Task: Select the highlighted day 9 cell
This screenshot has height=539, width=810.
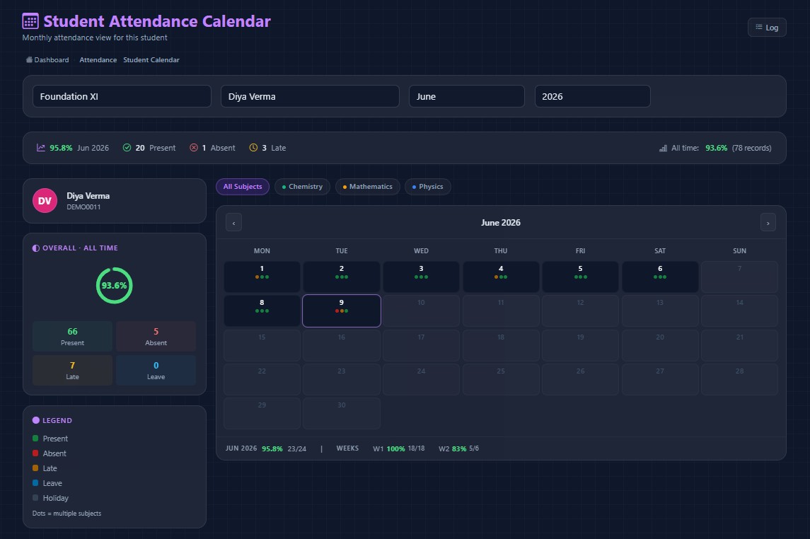Action: click(342, 311)
